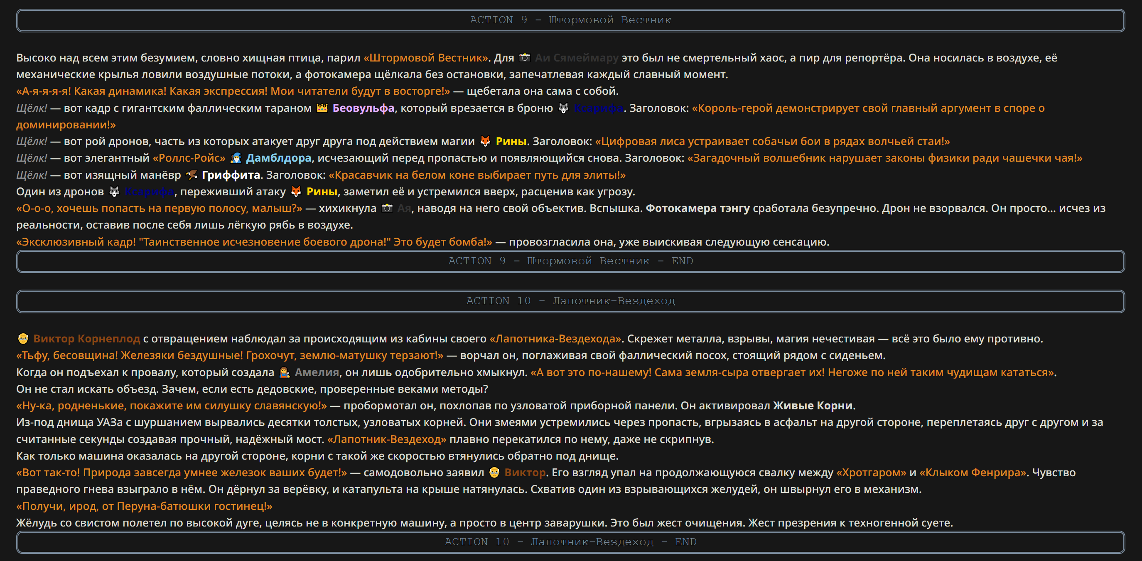Click the headline '«Загадочный волшебник нарушает законы физики...»'

click(x=885, y=158)
